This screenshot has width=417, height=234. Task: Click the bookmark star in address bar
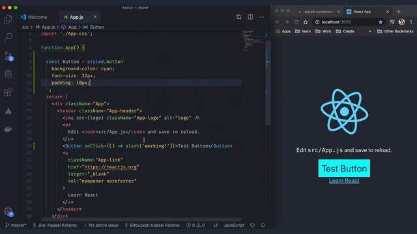pos(381,22)
